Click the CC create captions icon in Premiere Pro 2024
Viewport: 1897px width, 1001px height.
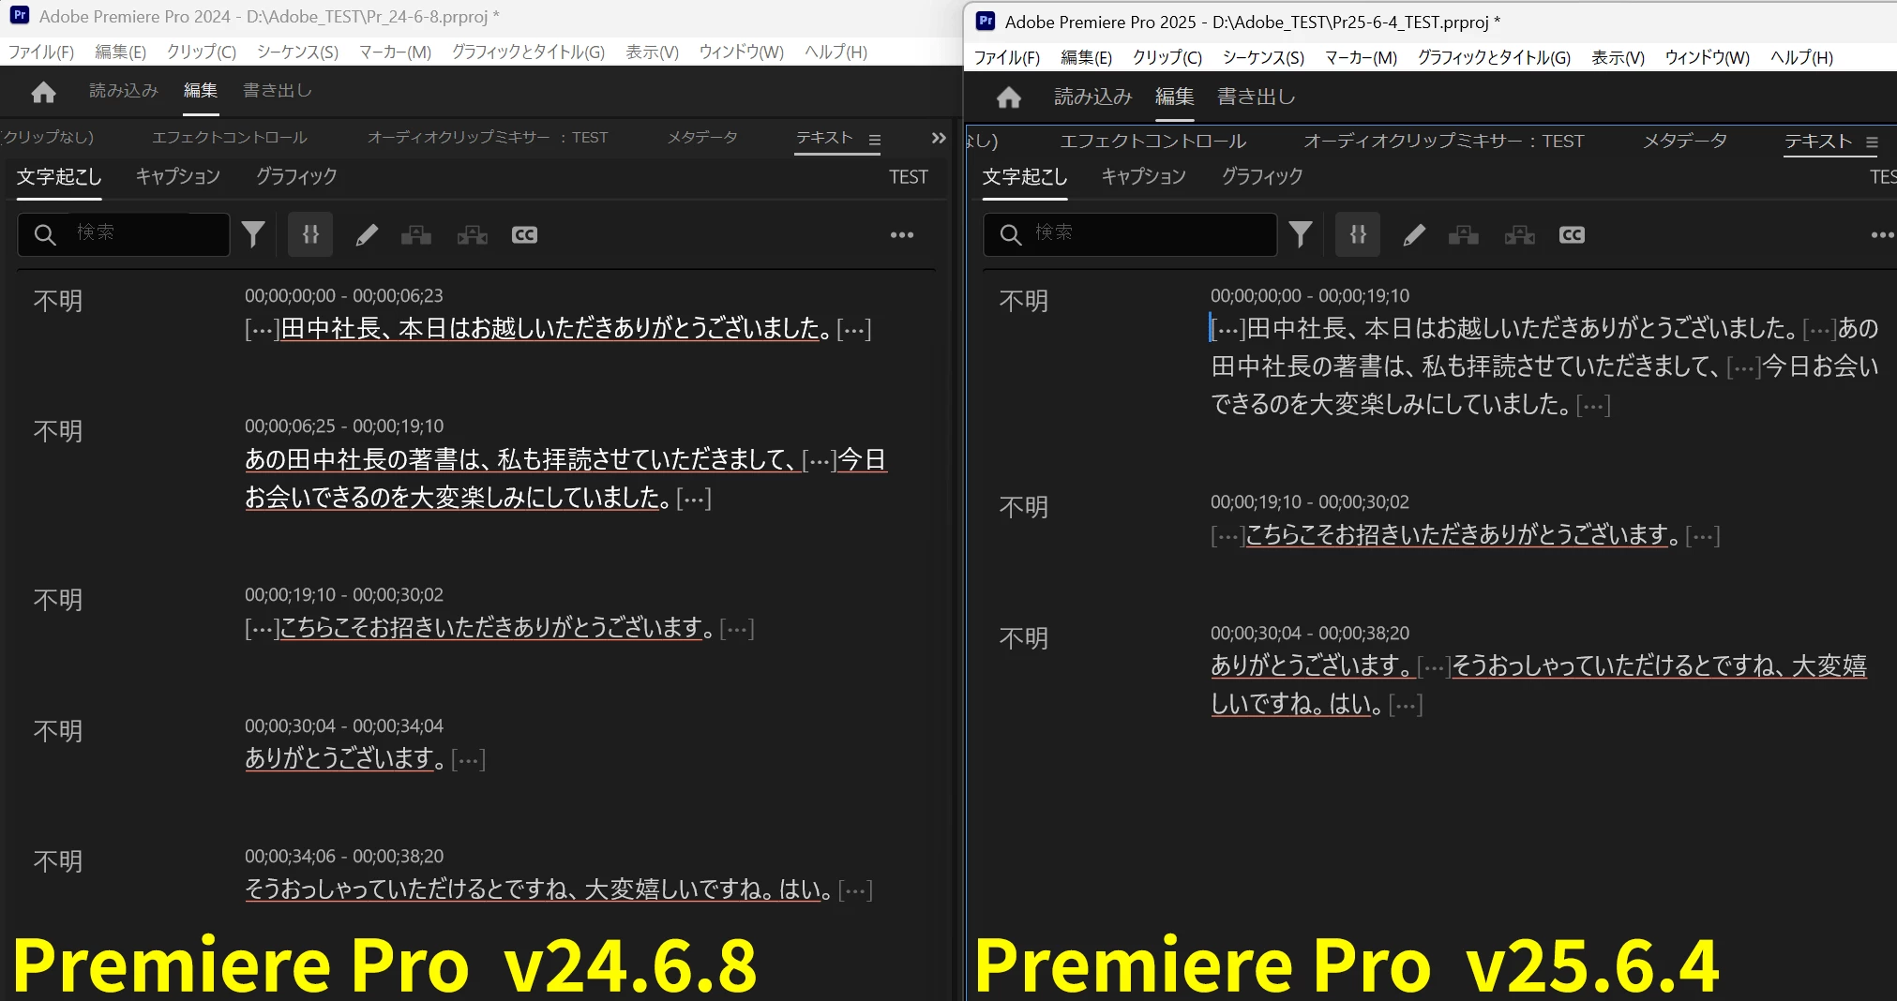pos(524,235)
